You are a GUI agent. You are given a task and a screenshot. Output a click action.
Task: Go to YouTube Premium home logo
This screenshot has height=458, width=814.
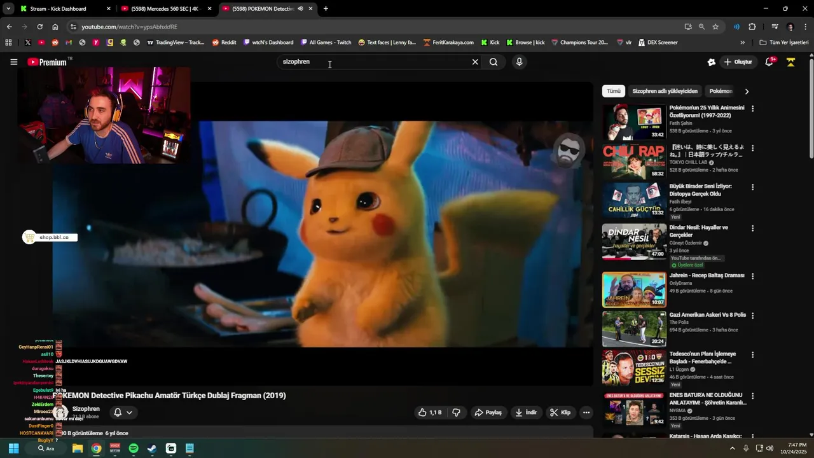tap(47, 62)
